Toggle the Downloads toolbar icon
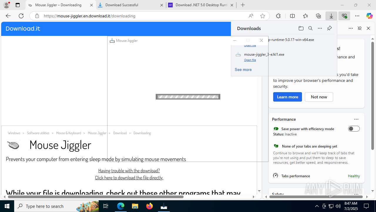Screen dimensions: 376x212 coord(331,16)
